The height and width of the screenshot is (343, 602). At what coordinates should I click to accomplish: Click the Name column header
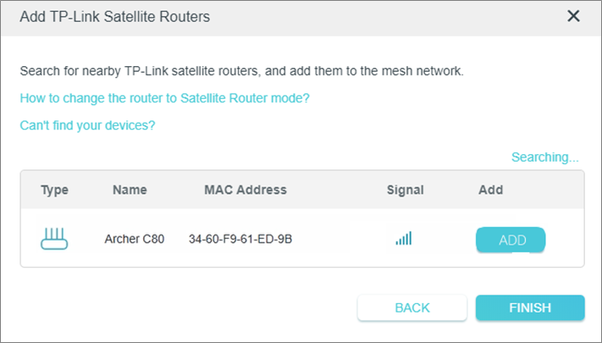[x=130, y=190]
